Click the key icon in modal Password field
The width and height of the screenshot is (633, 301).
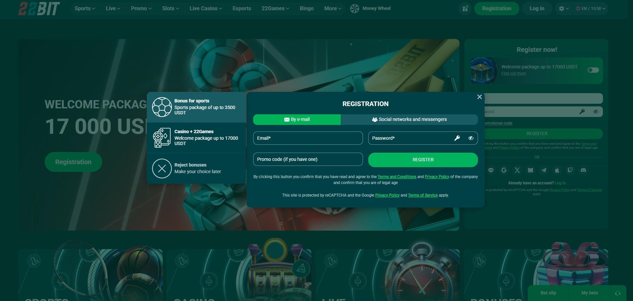(457, 138)
